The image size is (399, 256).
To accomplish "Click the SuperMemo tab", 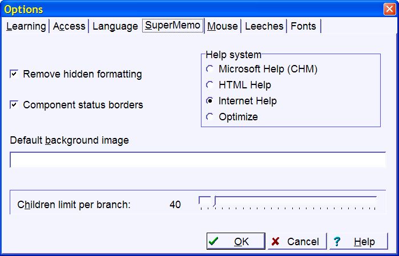I will pyautogui.click(x=173, y=26).
